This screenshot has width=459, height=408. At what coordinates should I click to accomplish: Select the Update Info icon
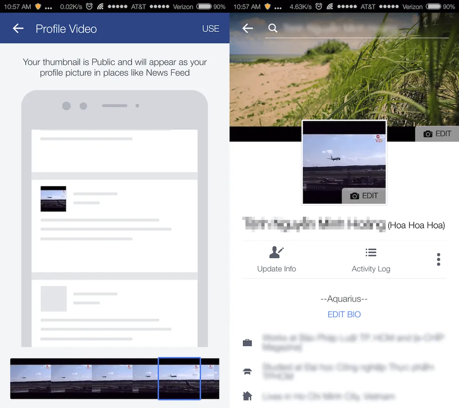tap(276, 252)
